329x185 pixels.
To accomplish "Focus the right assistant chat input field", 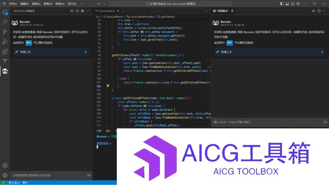I will [x=268, y=122].
